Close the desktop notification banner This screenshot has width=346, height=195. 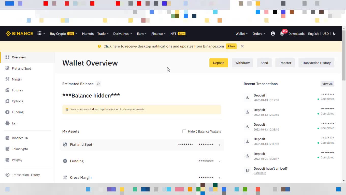[242, 46]
